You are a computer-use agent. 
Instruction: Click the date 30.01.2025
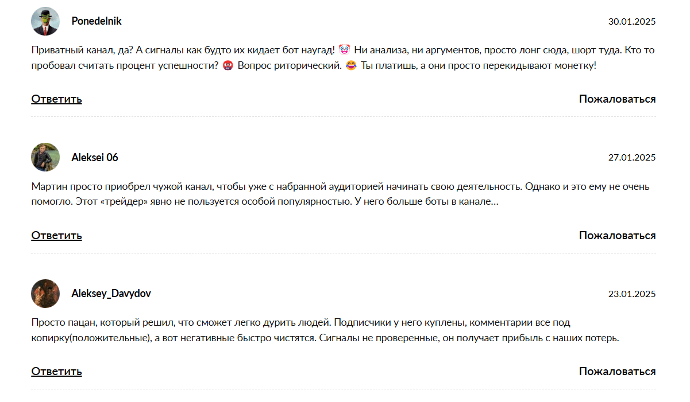coord(631,22)
